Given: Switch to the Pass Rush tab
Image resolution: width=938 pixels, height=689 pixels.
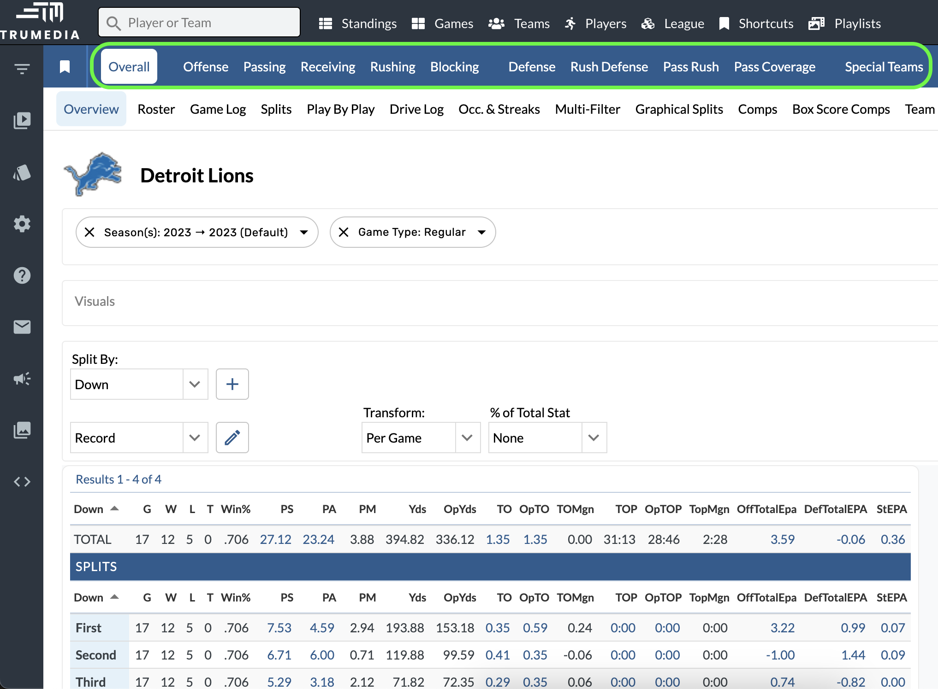Looking at the screenshot, I should [690, 67].
